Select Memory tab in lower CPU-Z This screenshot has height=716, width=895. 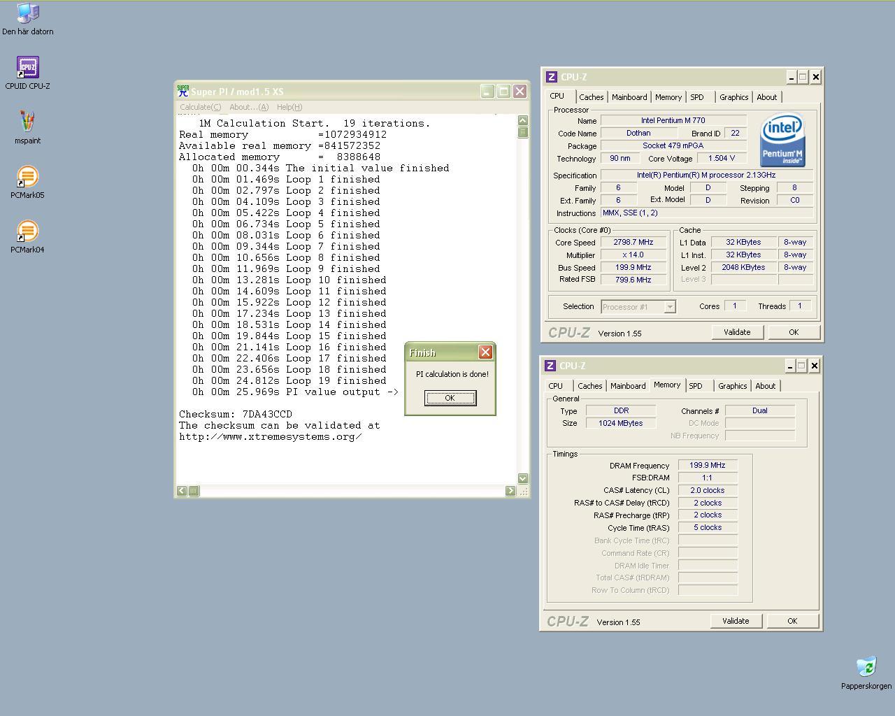tap(667, 385)
